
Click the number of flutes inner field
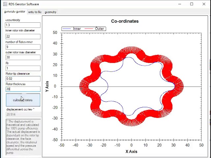coord(23,47)
